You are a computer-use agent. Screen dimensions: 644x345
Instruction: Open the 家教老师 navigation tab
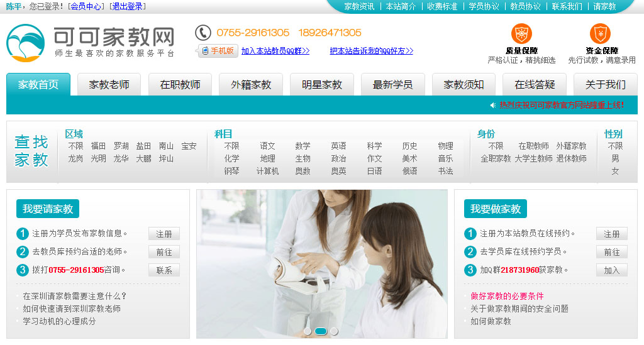[x=109, y=84]
